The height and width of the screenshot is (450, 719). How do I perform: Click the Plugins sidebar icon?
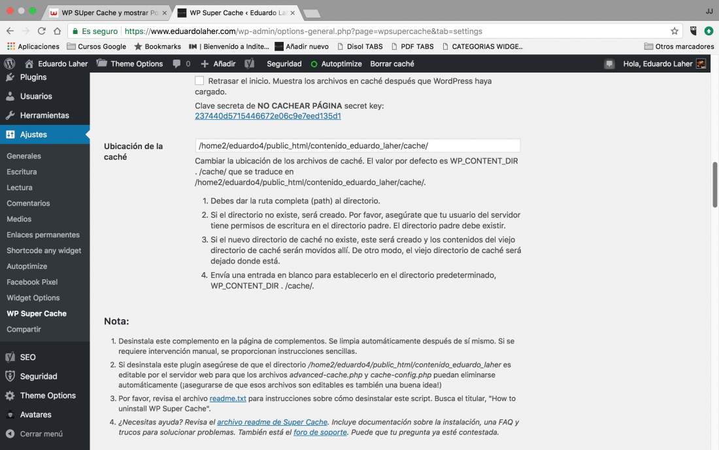click(x=10, y=77)
